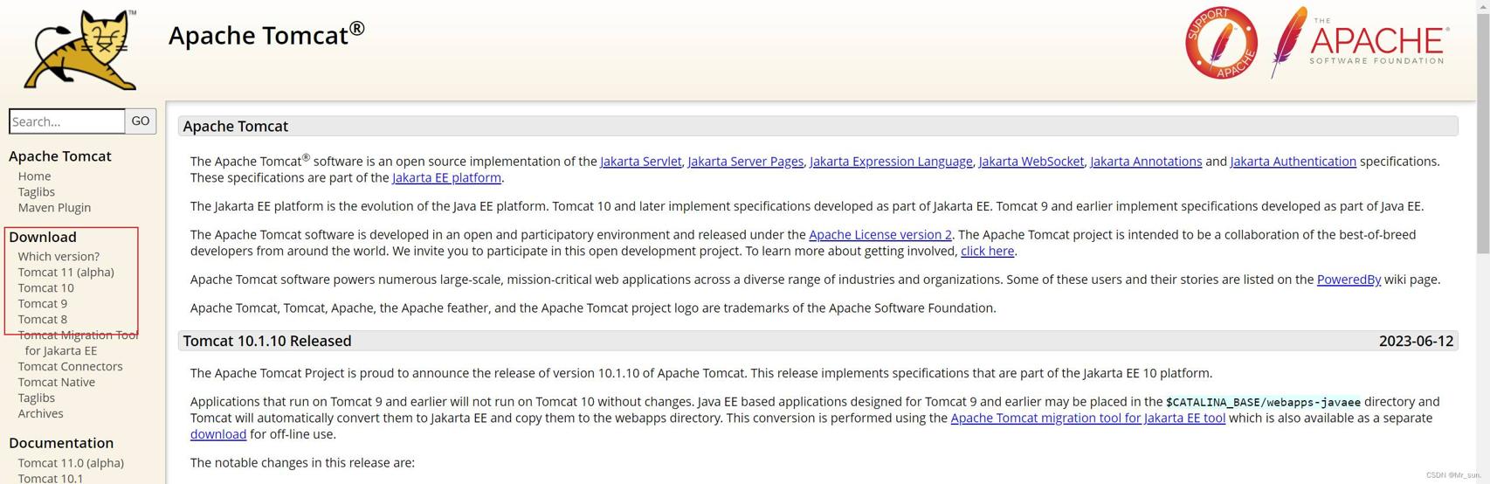Follow the Jakarta EE platform link
The image size is (1490, 484).
click(x=446, y=178)
